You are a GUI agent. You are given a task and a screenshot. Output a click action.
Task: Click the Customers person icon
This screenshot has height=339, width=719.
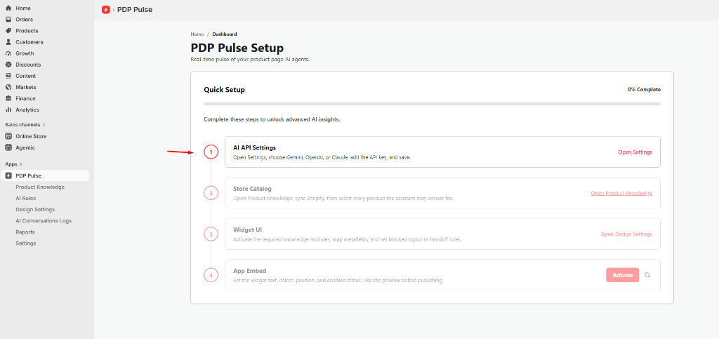tap(8, 42)
